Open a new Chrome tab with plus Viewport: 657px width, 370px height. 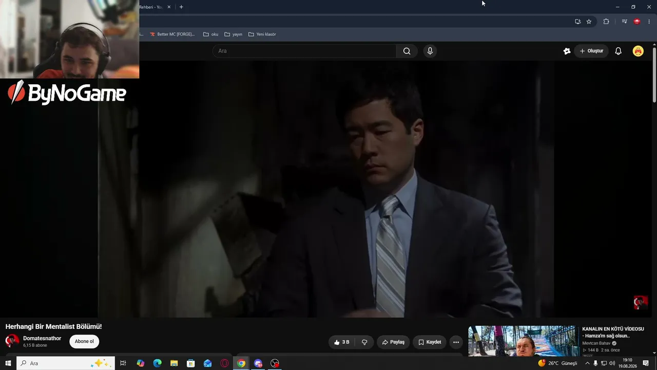tap(181, 7)
